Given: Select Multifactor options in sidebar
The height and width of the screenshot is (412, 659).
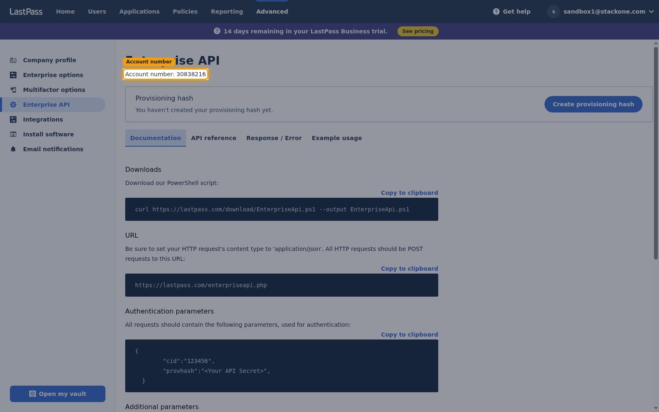Looking at the screenshot, I should (x=53, y=90).
